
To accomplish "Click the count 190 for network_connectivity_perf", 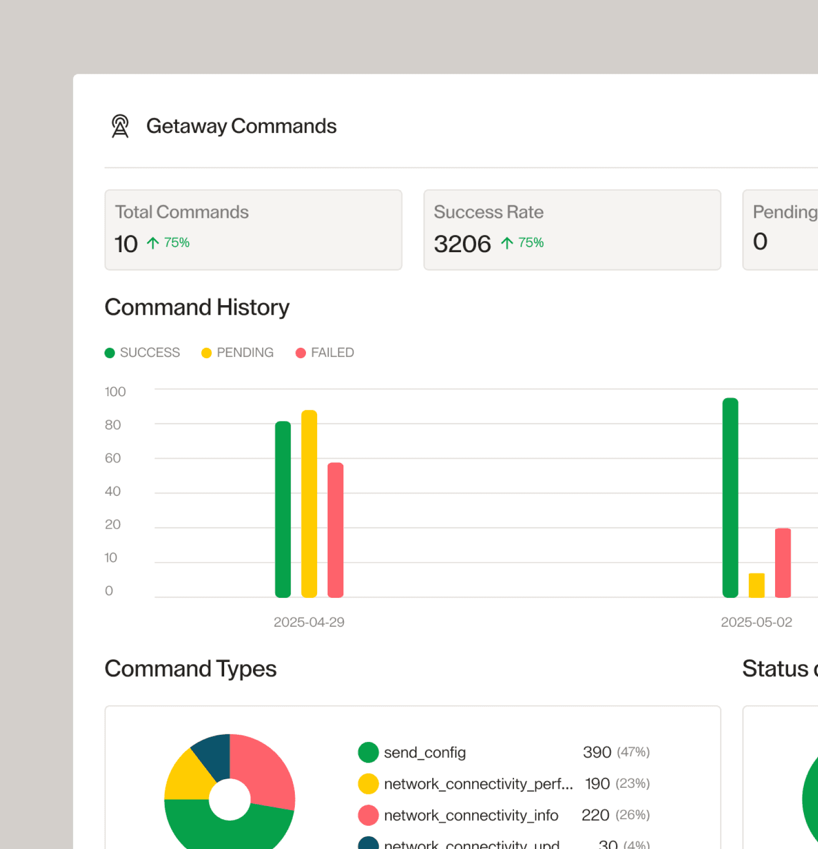I will point(597,783).
